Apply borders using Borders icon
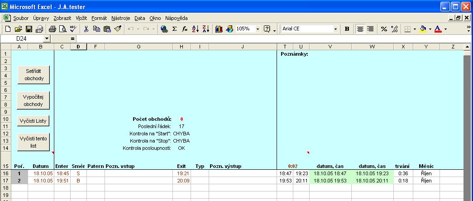473x201 pixels. pyautogui.click(x=407, y=29)
